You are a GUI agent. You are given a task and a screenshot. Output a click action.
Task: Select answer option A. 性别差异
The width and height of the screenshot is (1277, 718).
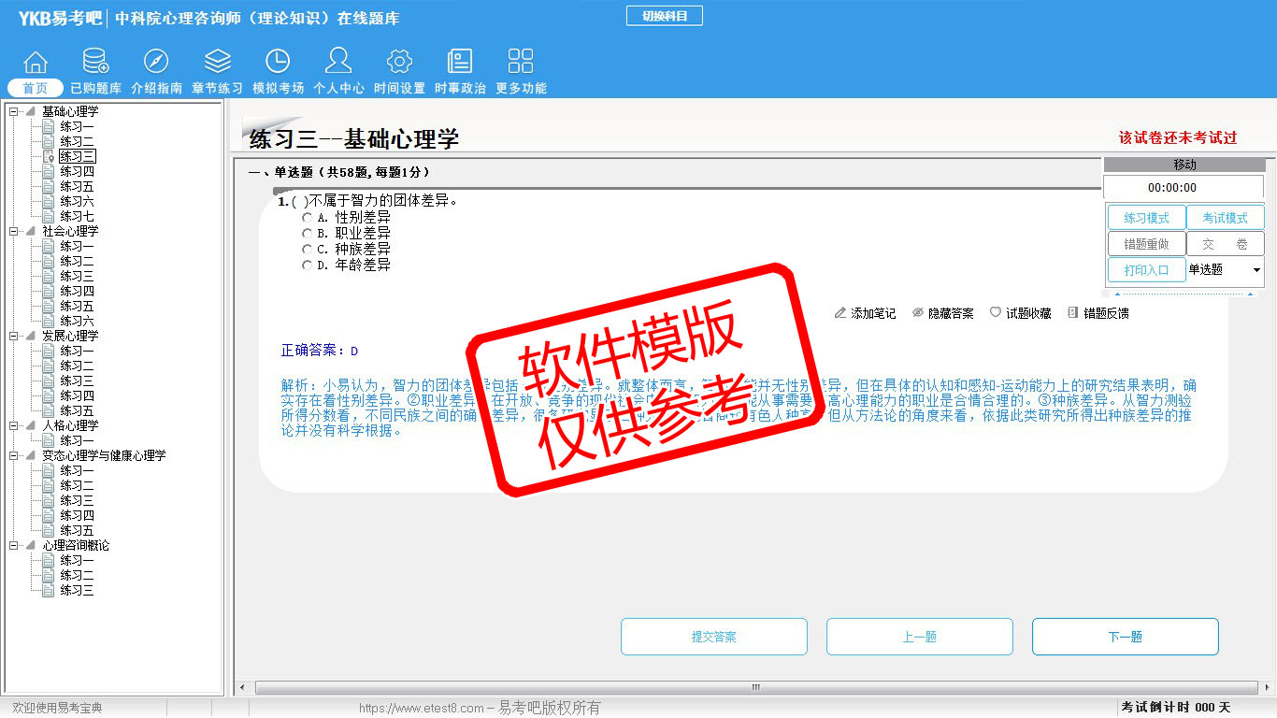click(308, 218)
